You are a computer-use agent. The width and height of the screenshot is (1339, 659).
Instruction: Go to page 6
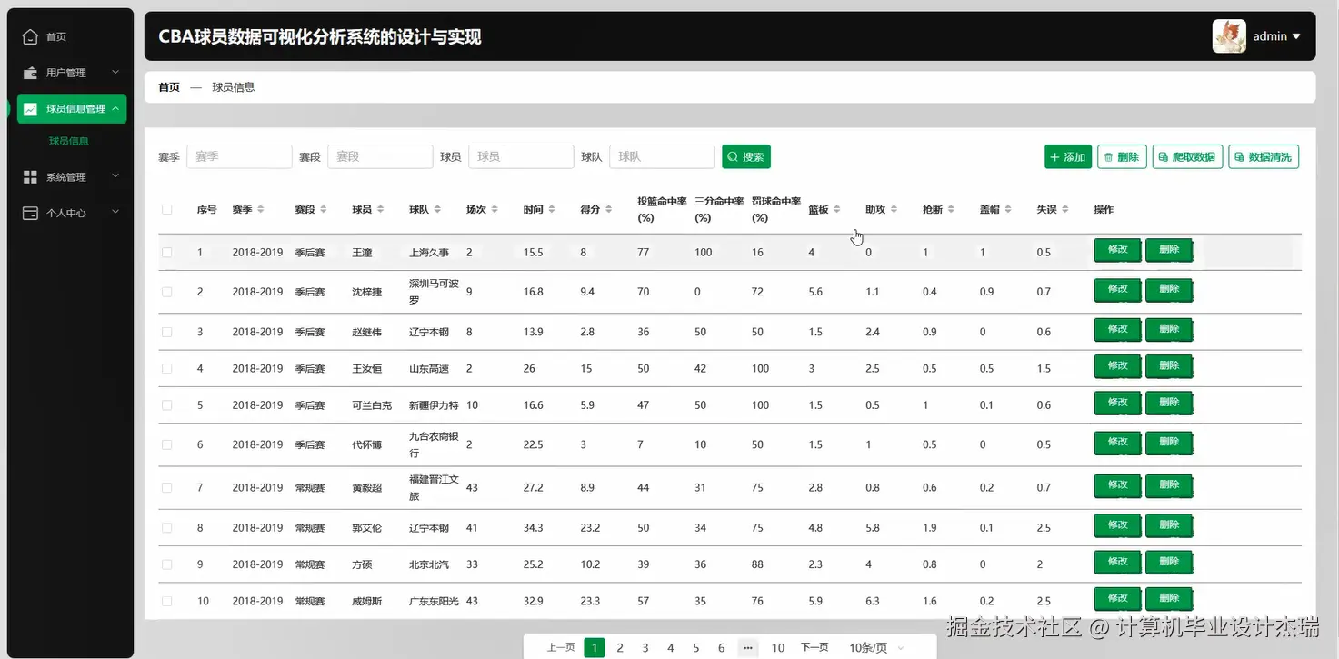pyautogui.click(x=722, y=648)
